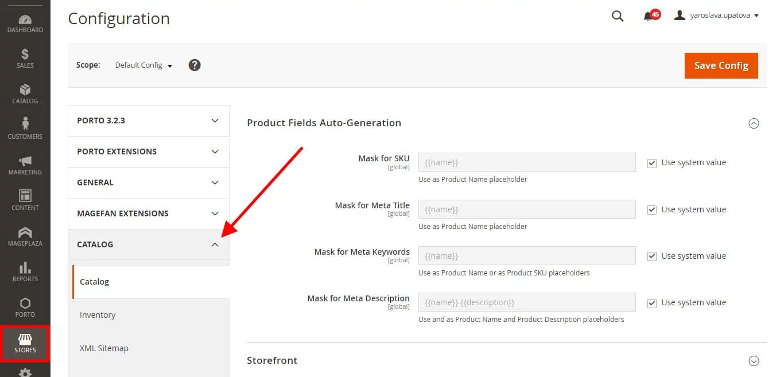
Task: Disable Use system value for Mask for Meta Keywords
Action: pyautogui.click(x=651, y=256)
